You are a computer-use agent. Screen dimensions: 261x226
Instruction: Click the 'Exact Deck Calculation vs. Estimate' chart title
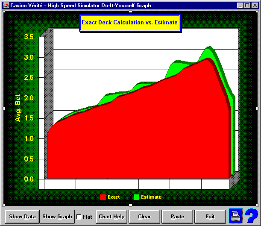(x=129, y=22)
